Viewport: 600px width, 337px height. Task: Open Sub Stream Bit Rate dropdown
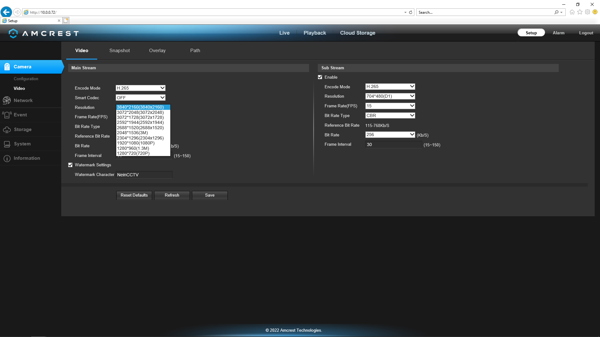tap(390, 134)
